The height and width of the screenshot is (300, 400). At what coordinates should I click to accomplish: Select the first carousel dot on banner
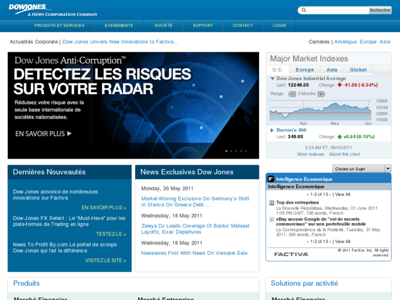coord(226,151)
